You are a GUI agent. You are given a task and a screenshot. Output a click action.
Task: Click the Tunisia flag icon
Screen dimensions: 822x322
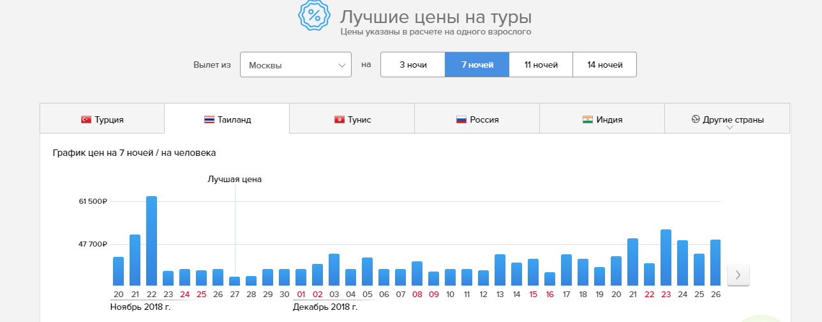340,119
